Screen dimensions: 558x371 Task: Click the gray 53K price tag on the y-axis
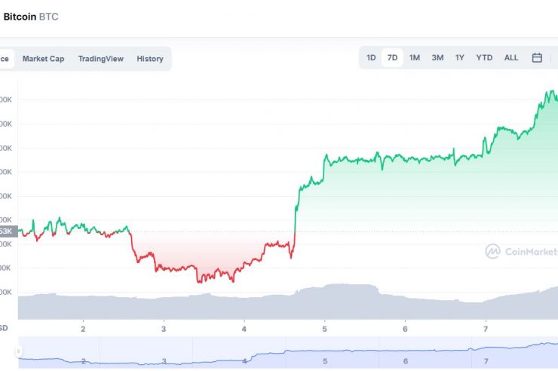(6, 231)
